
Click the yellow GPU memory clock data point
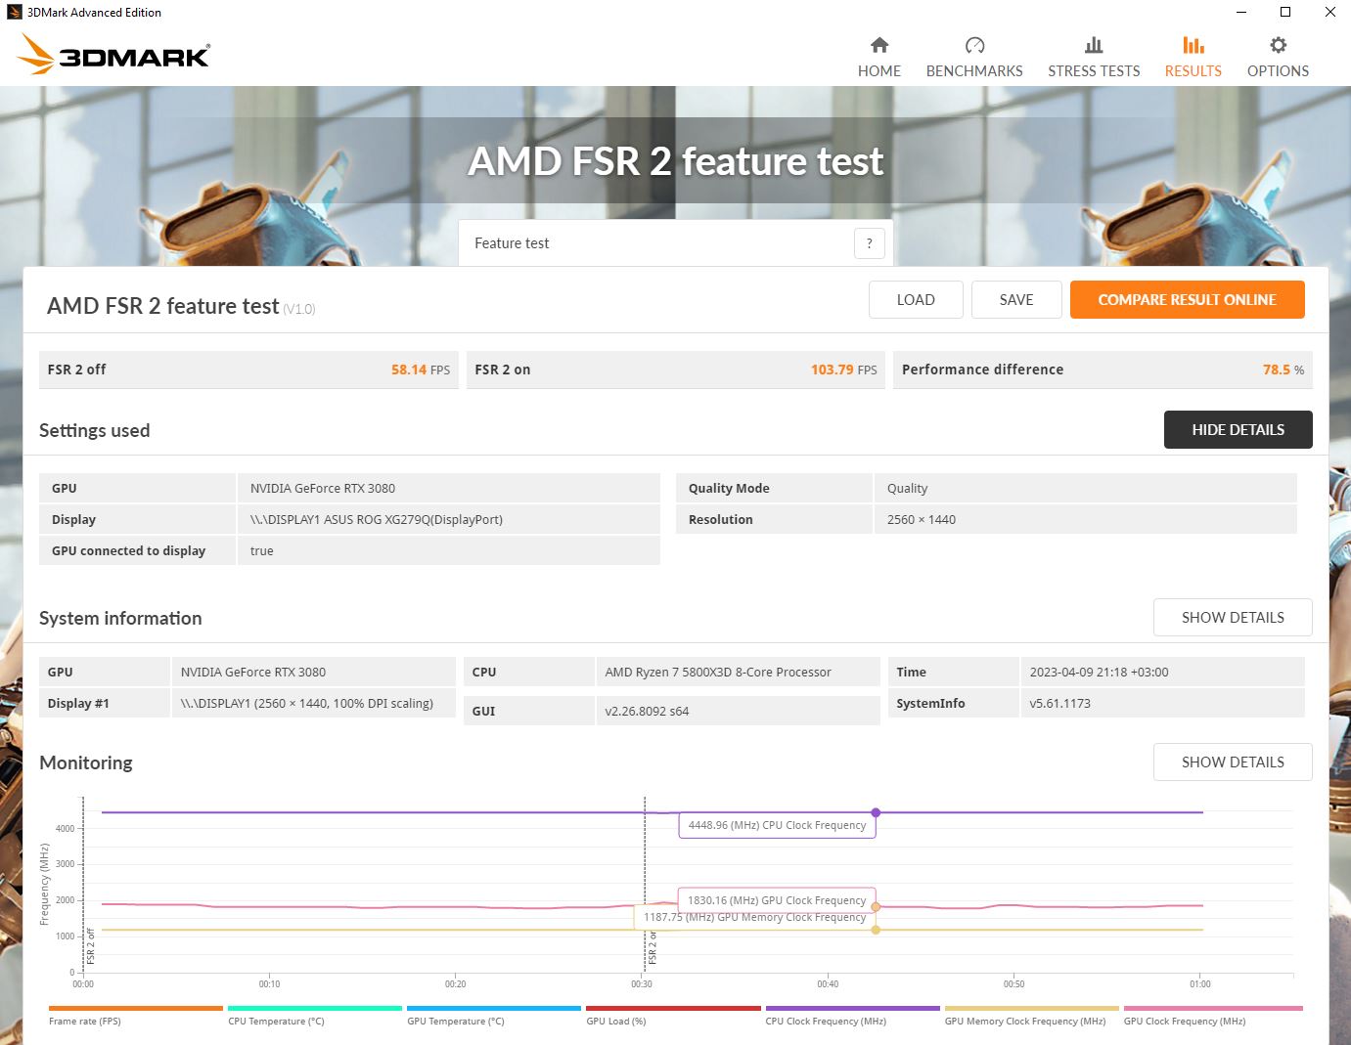876,930
